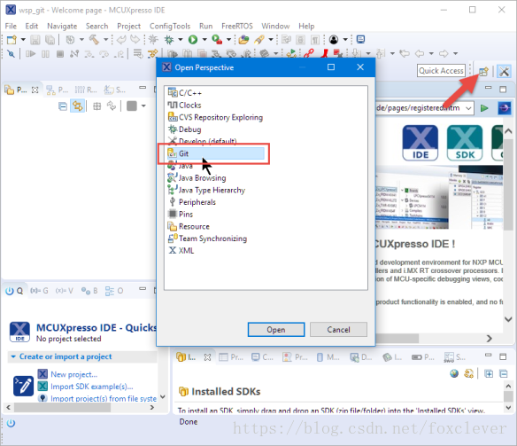
Task: Switch to Variables V tab
Action: pyautogui.click(x=65, y=291)
